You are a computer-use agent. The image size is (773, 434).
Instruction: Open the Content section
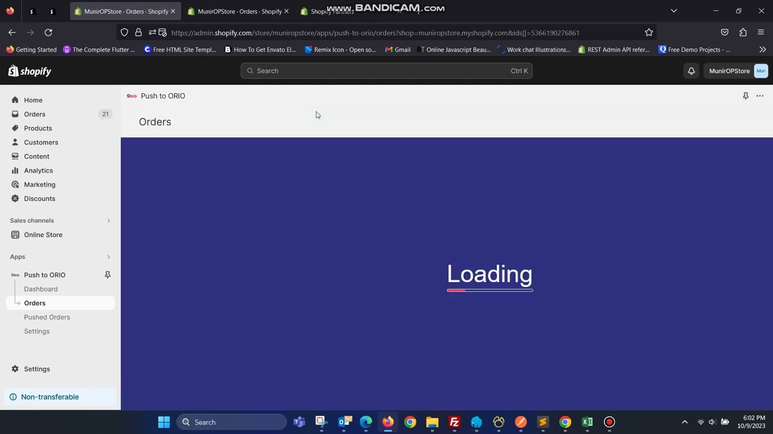[37, 156]
